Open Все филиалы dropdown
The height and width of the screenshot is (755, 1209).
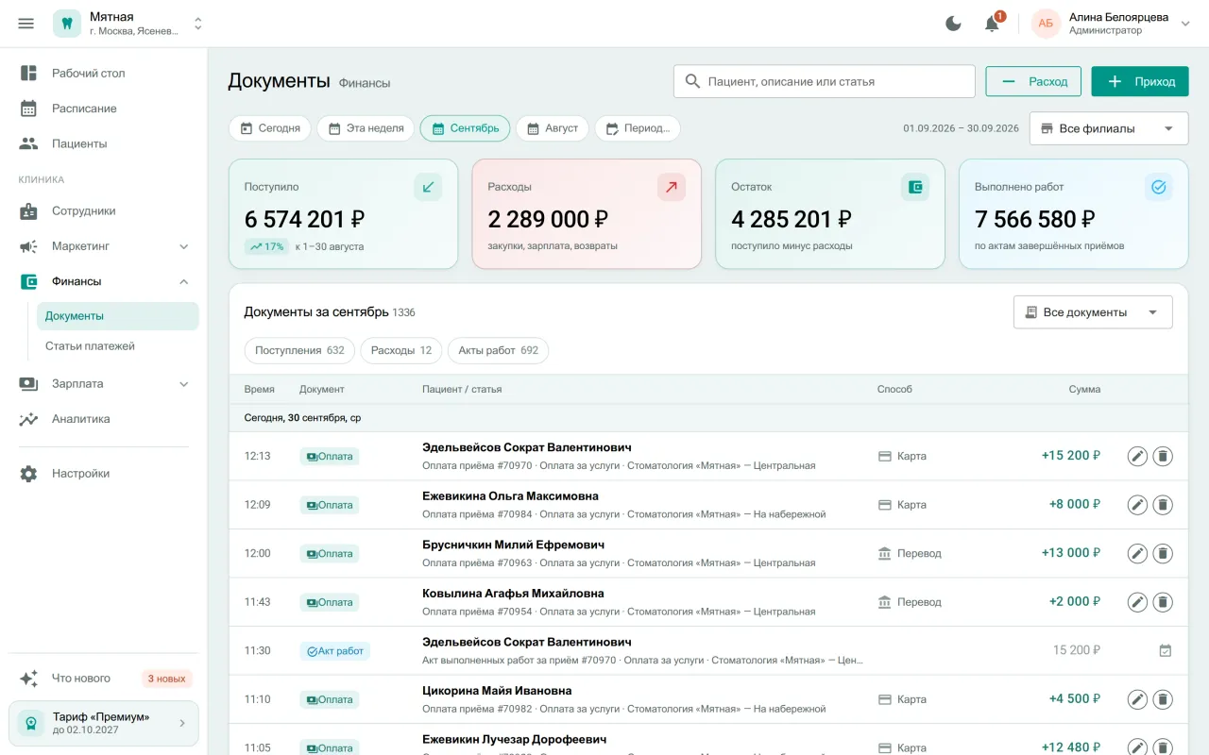[1108, 128]
